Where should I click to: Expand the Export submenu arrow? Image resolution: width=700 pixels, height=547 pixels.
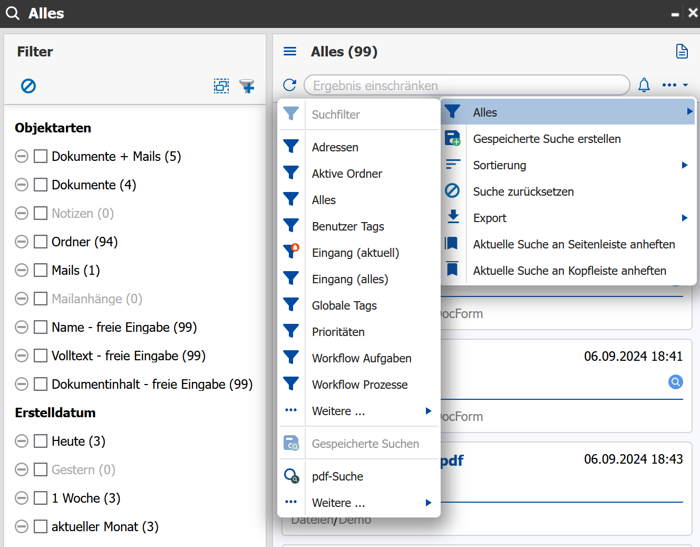tap(685, 218)
